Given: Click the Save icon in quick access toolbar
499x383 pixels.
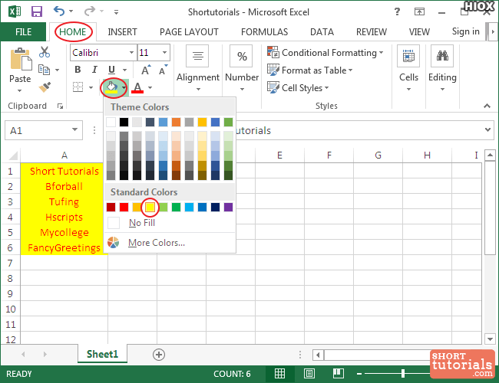Looking at the screenshot, I should coord(37,11).
